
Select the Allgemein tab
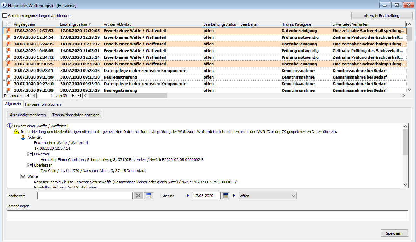click(x=13, y=104)
